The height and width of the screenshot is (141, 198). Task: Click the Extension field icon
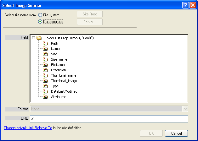(45, 70)
